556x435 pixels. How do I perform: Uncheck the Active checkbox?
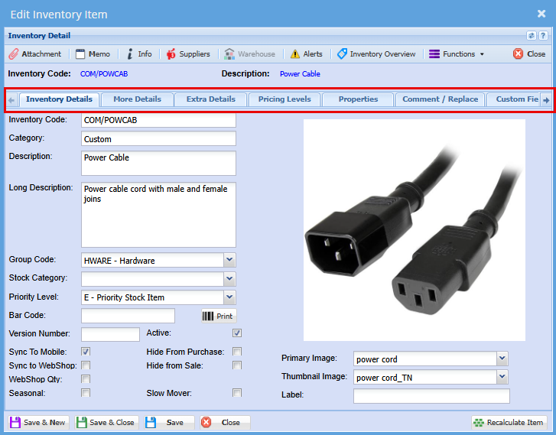[237, 333]
